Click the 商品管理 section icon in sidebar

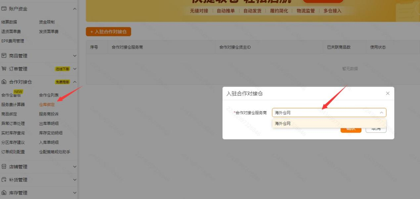click(4, 56)
